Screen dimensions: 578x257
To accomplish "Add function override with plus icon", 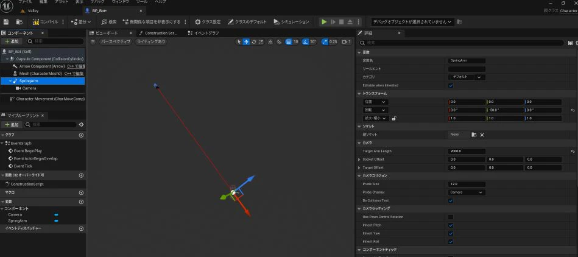I will coord(81,175).
